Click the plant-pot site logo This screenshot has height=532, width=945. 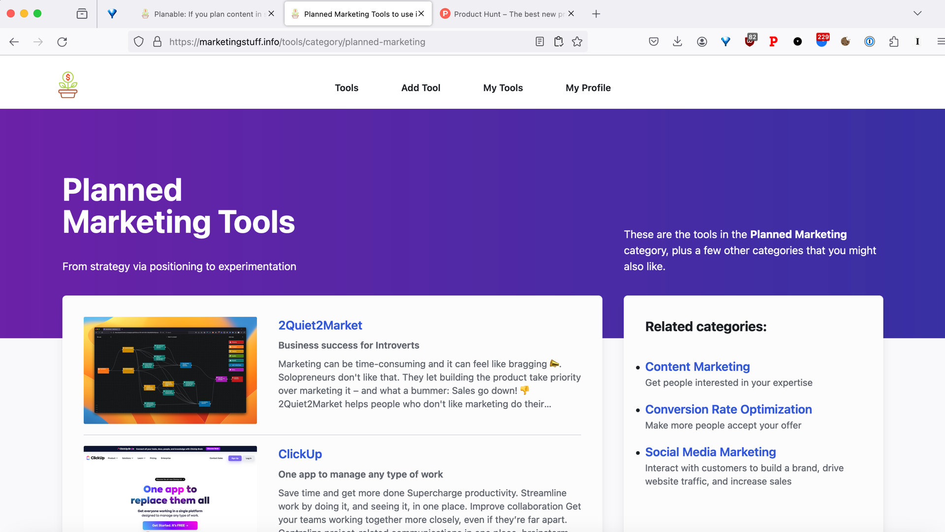(x=68, y=85)
